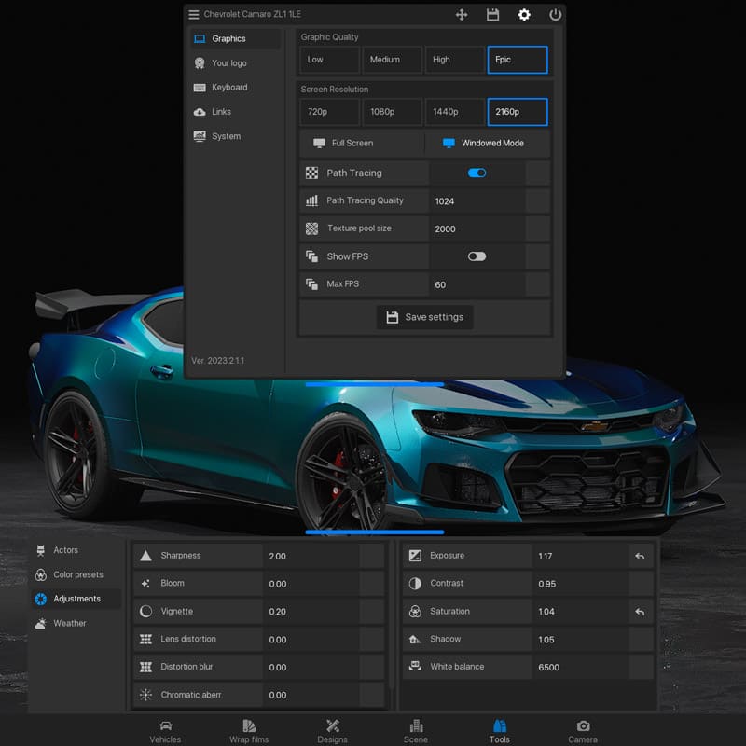Edit the Contrast value 0.95
Screen dimensions: 746x746
click(x=580, y=584)
